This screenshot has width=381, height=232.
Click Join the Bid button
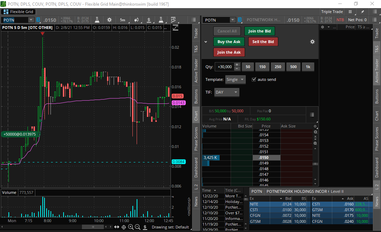point(260,31)
